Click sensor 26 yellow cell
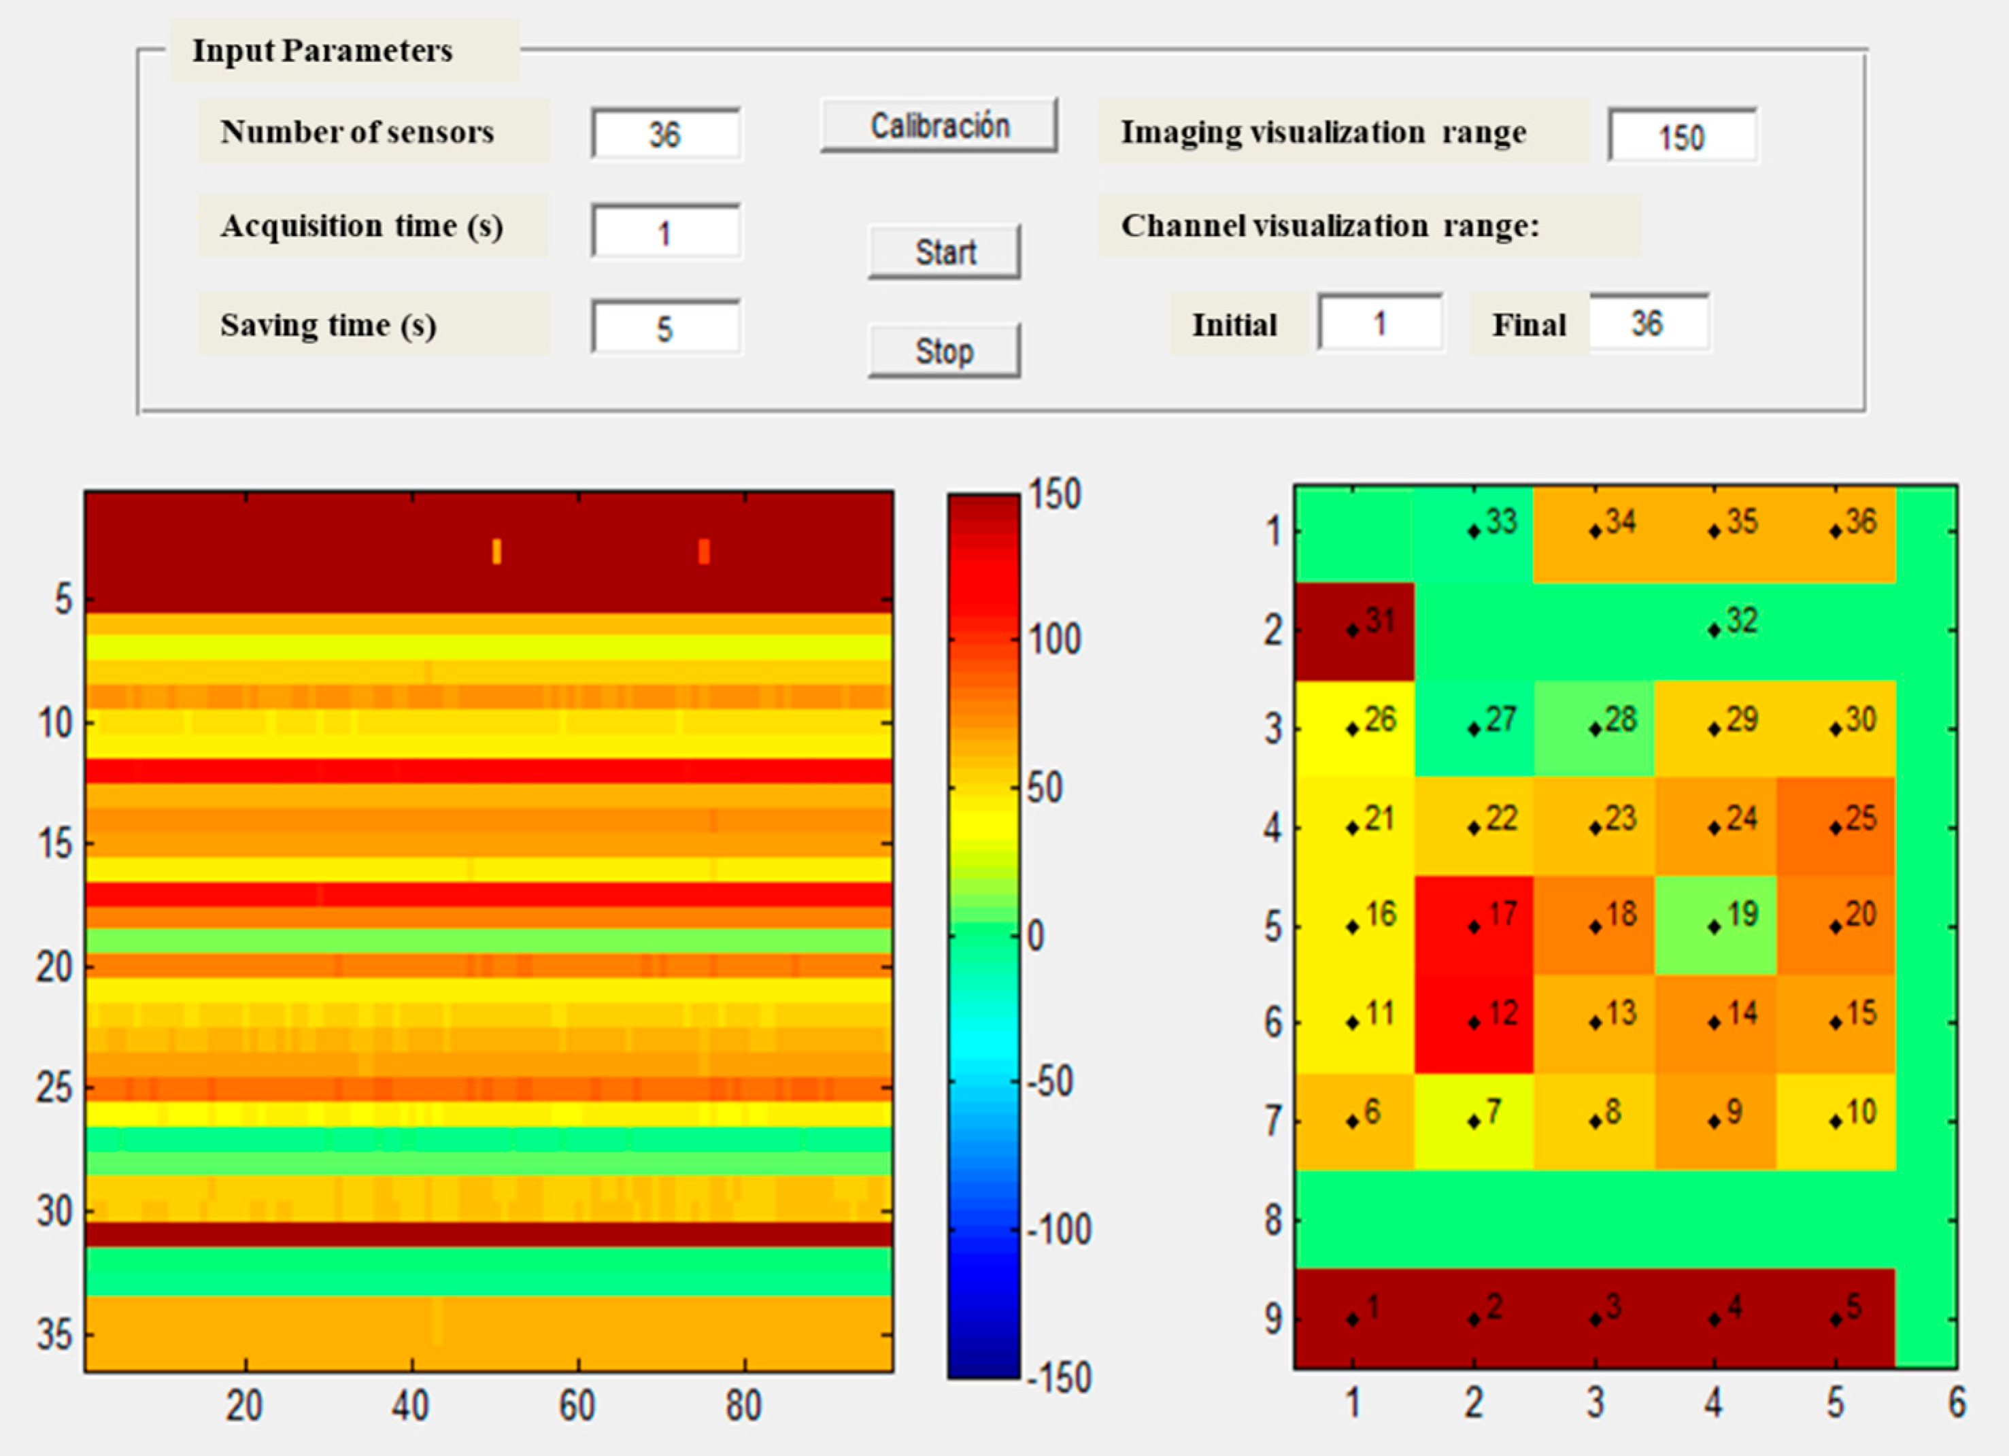Image resolution: width=2009 pixels, height=1456 pixels. pyautogui.click(x=1354, y=728)
